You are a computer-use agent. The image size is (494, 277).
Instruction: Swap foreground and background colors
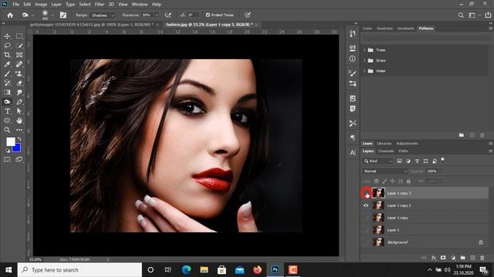19,138
